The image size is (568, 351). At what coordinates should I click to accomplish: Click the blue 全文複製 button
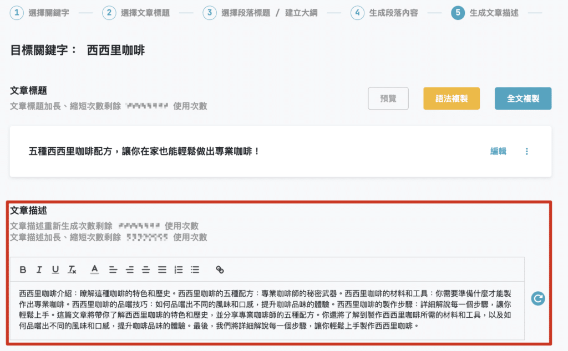click(523, 99)
